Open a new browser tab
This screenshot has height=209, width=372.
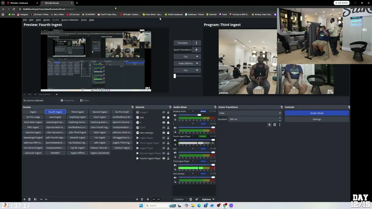click(x=77, y=3)
